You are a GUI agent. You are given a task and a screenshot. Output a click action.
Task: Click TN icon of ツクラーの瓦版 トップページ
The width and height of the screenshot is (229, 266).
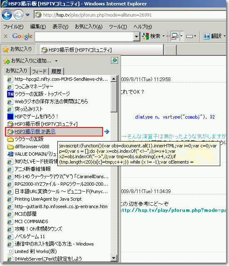(x=10, y=94)
